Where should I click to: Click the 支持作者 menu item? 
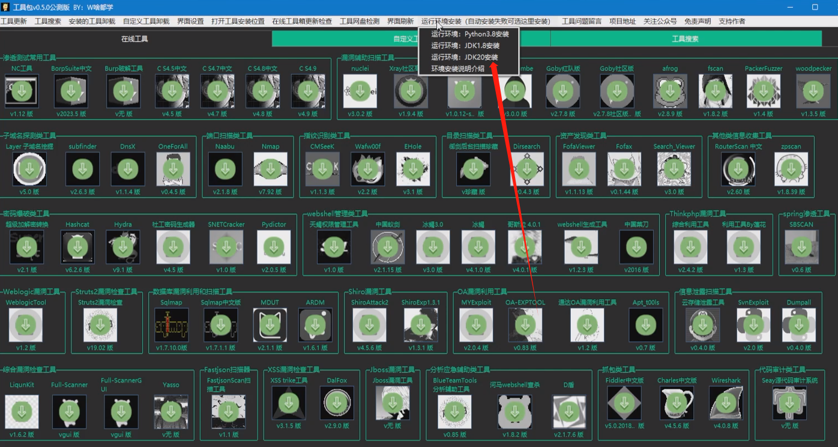732,21
